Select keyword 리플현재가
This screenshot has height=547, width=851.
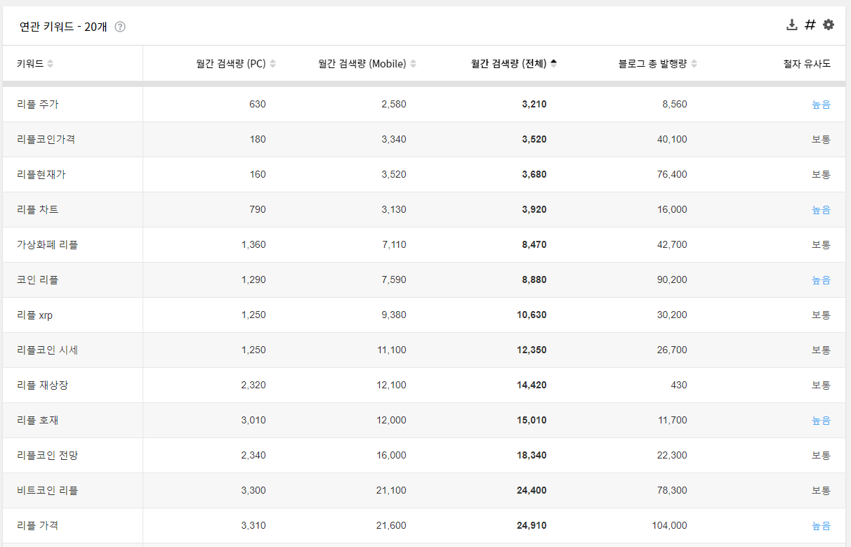click(x=41, y=175)
